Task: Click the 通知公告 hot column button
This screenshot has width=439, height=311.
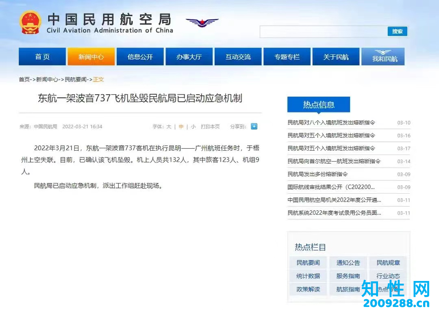Action: 348,263
